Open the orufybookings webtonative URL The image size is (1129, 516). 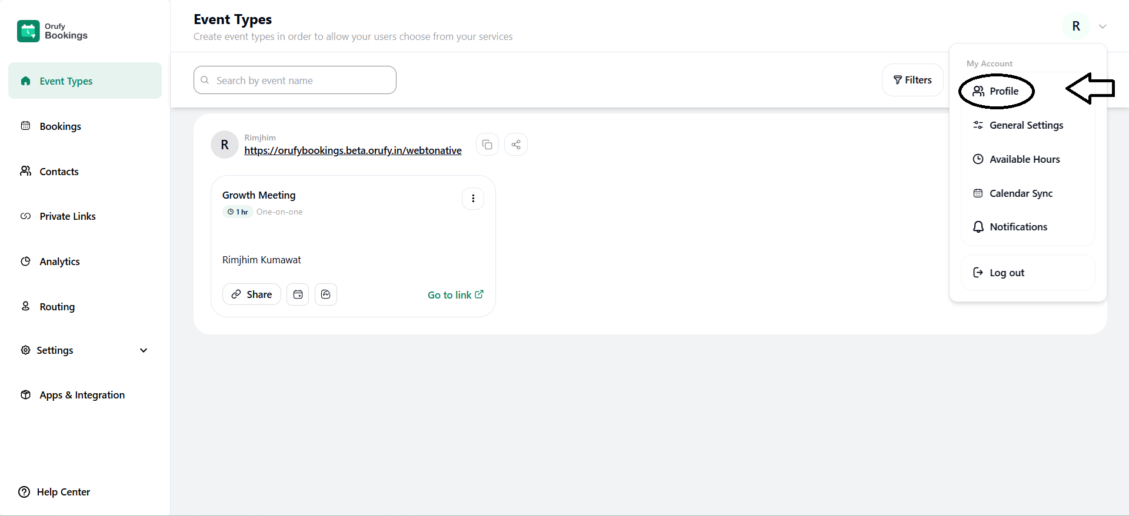click(352, 150)
